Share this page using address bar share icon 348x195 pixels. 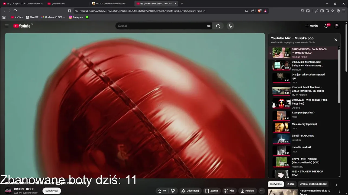click(x=253, y=11)
